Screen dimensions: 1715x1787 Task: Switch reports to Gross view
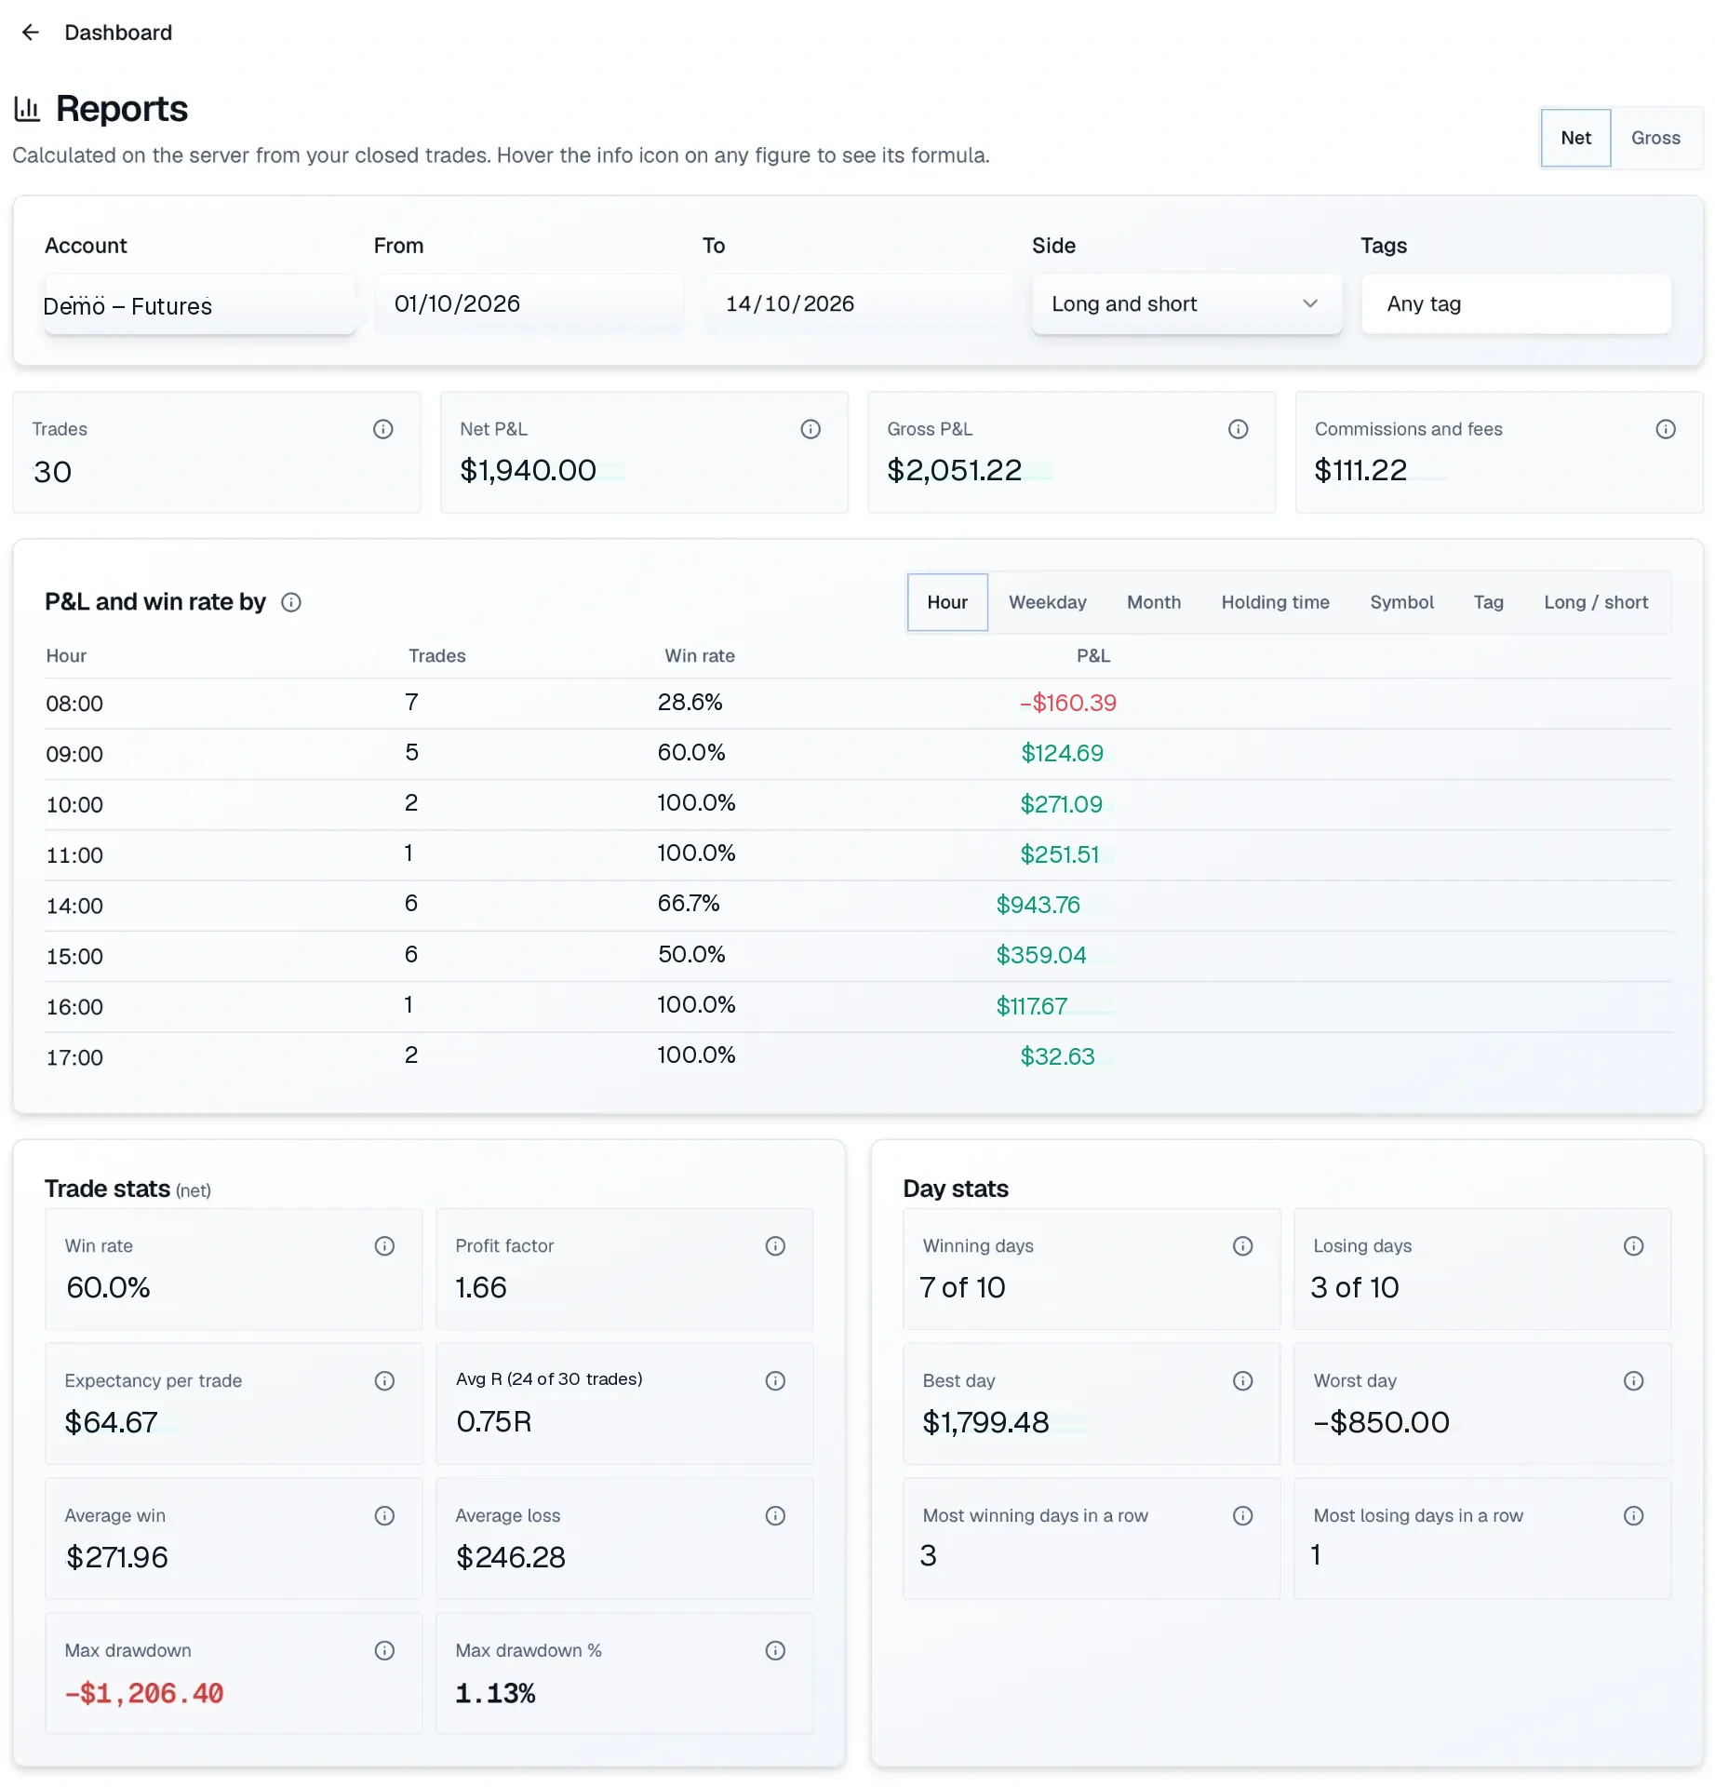coord(1655,138)
